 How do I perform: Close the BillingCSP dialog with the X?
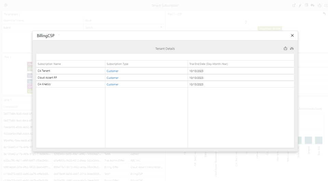tap(292, 36)
